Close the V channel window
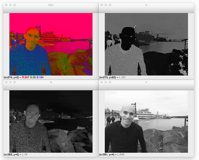This screenshot has height=160, width=199. [x=102, y=82]
